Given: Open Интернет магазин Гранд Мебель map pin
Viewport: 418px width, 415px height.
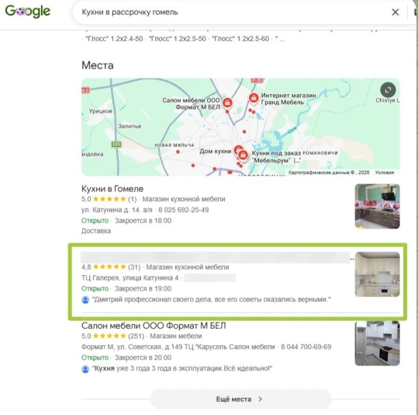Looking at the screenshot, I should pos(254,98).
